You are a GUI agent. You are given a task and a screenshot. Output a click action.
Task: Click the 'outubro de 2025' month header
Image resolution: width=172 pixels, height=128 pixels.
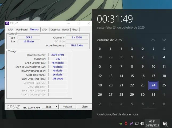point(110,40)
